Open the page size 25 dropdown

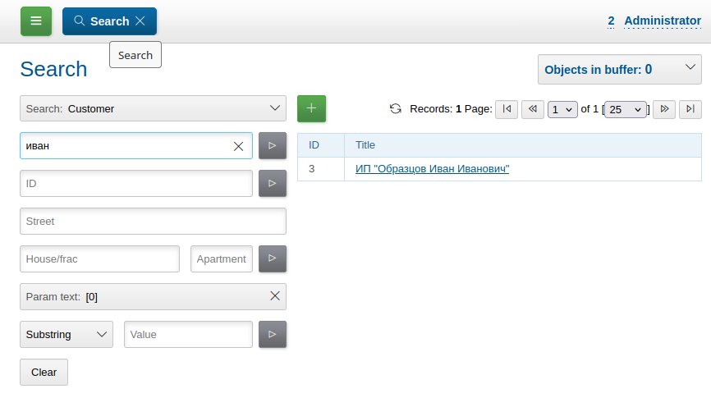point(626,109)
